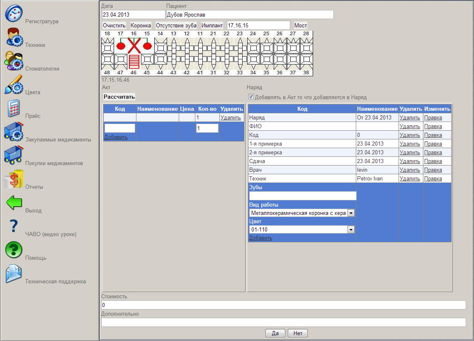Open ЧАВО video lessons question icon

14,227
